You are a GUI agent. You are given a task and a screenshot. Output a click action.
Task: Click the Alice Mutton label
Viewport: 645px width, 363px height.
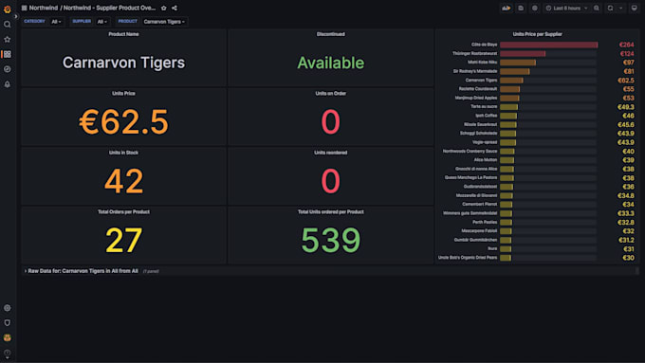(486, 160)
